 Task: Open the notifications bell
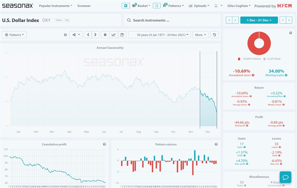(x=216, y=6)
